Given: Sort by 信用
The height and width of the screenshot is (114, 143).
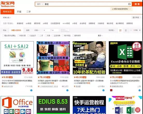Looking at the screenshot, I should 28,30.
